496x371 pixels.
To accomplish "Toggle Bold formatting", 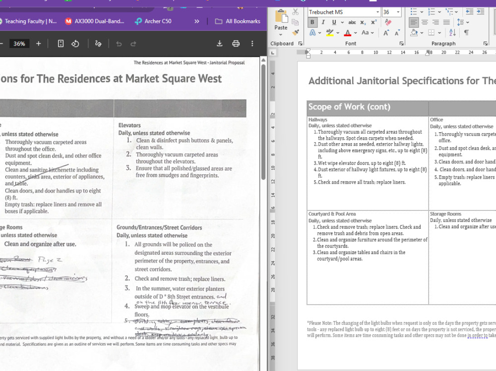I will (x=312, y=22).
